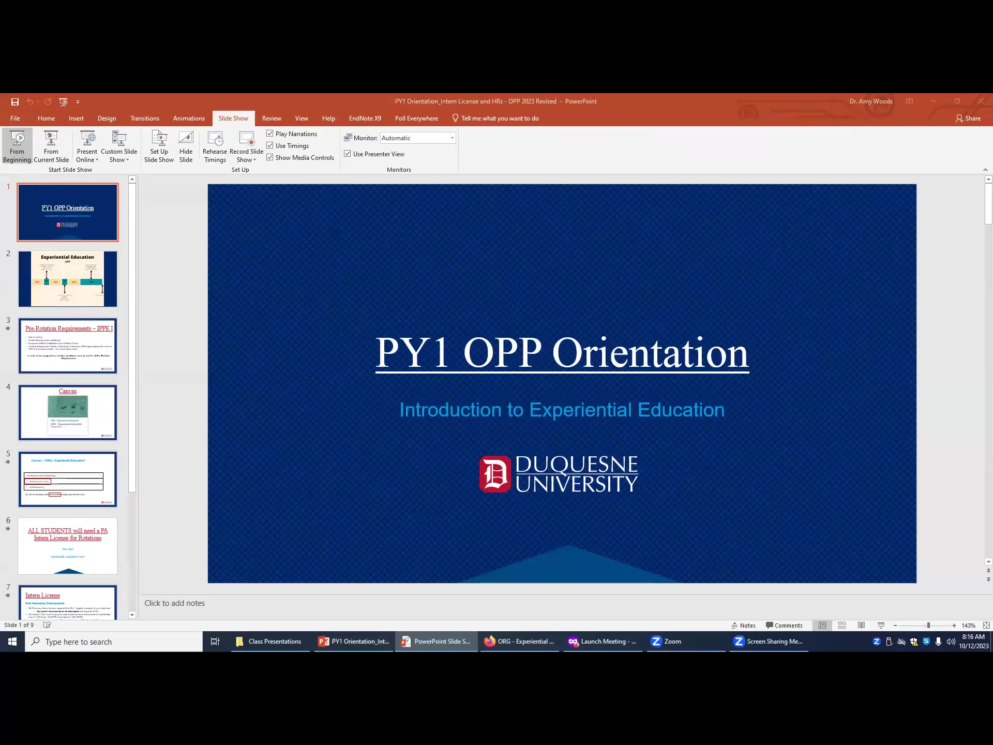Switch to Slide Sorter view

point(841,625)
